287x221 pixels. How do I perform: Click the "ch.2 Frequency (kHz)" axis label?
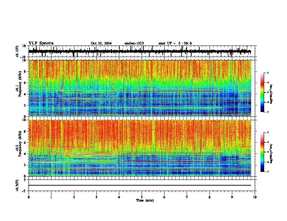tap(18, 144)
